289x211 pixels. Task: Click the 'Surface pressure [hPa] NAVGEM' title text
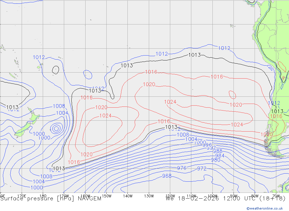(x=51, y=199)
